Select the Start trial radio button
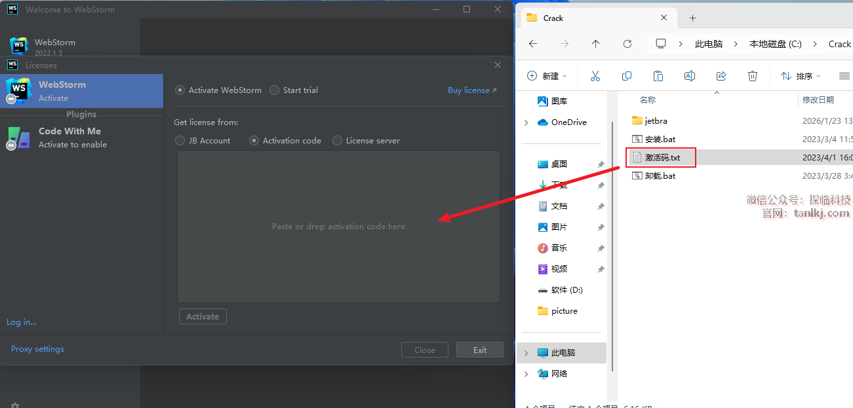This screenshot has width=853, height=408. [x=275, y=90]
